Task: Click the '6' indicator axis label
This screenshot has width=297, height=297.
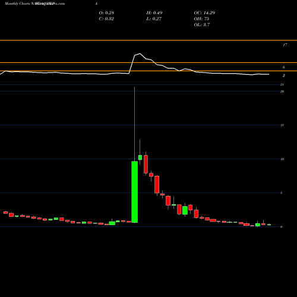Action: (x=284, y=67)
